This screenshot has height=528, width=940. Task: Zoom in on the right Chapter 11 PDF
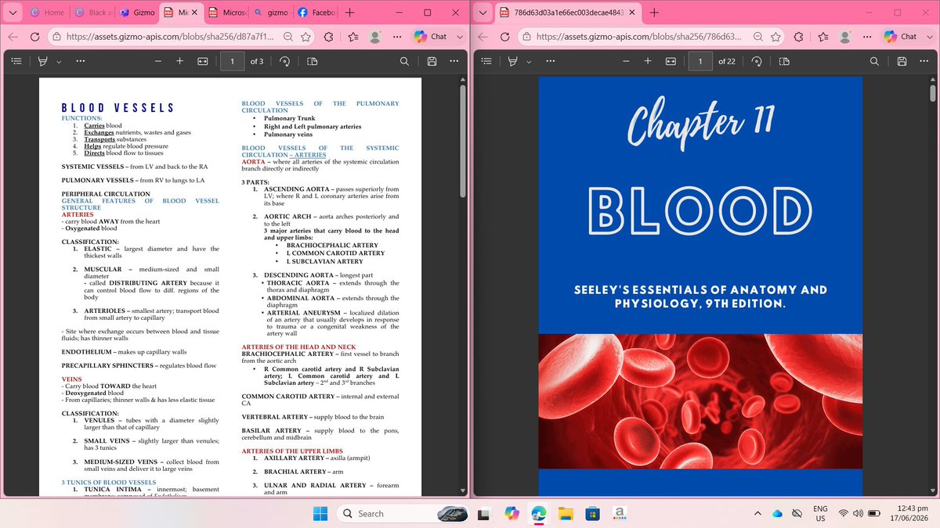[649, 61]
